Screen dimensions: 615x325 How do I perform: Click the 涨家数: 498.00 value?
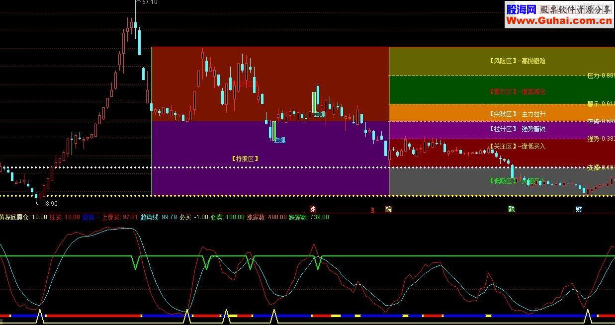coord(266,217)
